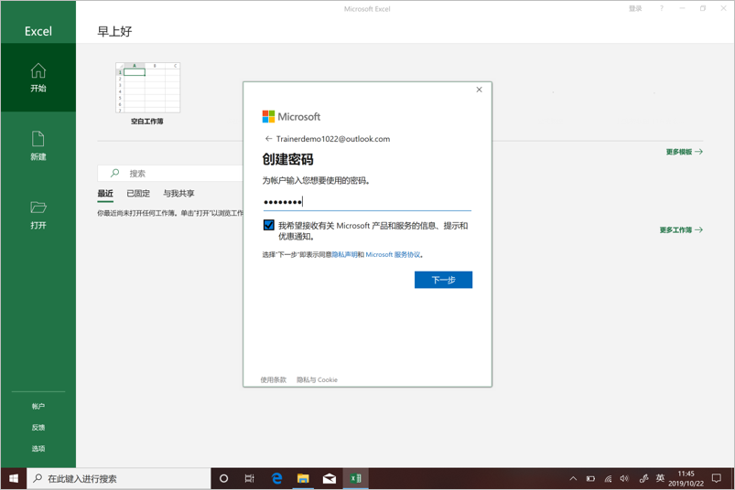Click the search magnifier icon in Excel
The width and height of the screenshot is (735, 490).
point(114,173)
